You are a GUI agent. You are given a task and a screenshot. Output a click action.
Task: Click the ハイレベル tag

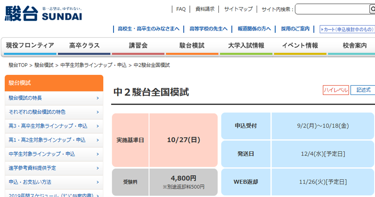336,90
